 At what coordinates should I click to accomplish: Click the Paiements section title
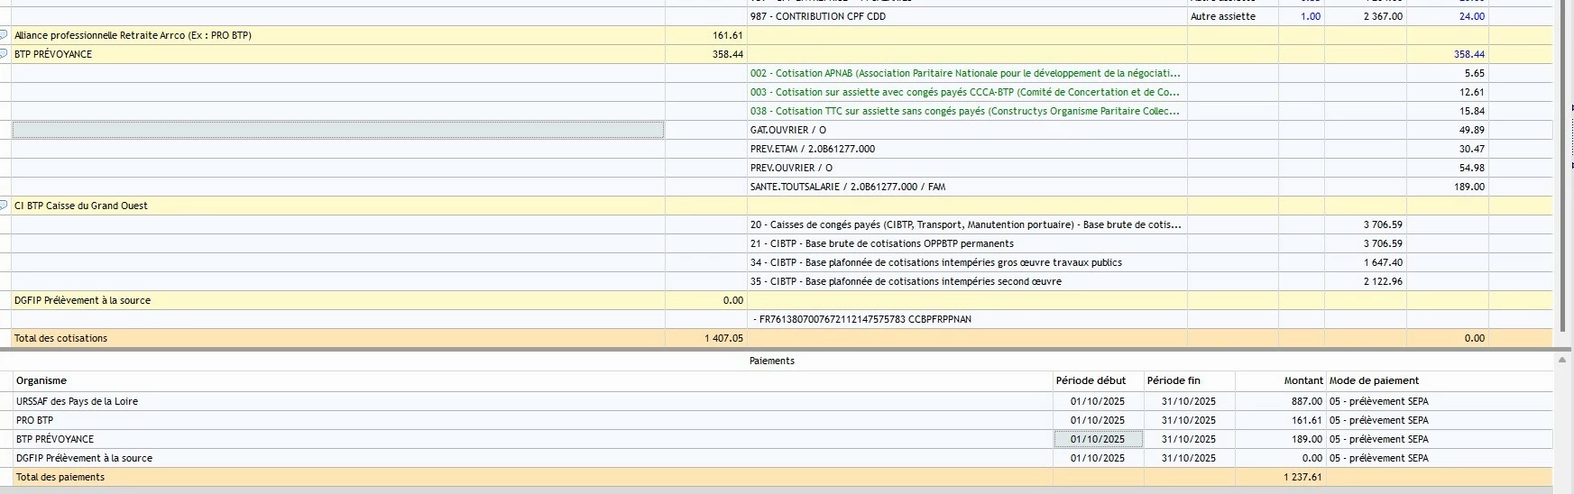coord(772,361)
